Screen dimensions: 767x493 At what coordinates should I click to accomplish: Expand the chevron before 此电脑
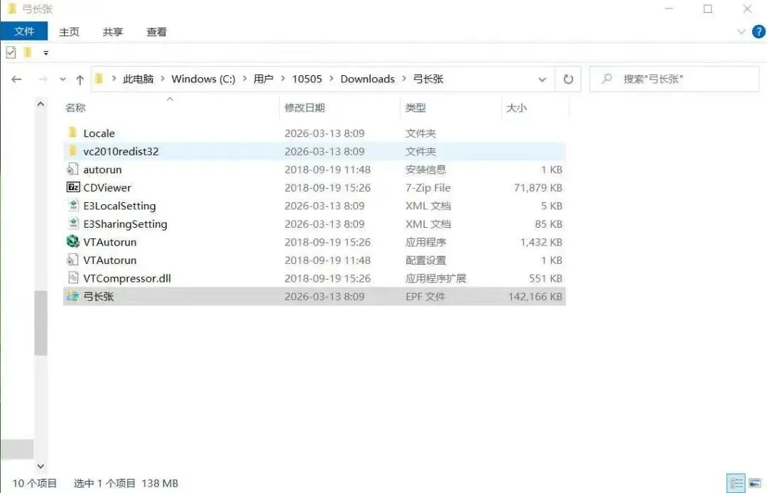click(114, 79)
